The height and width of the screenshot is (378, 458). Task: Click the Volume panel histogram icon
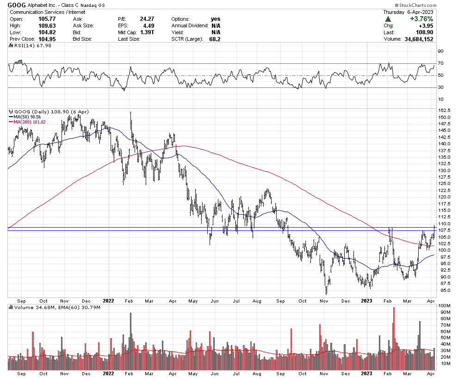(x=11, y=307)
